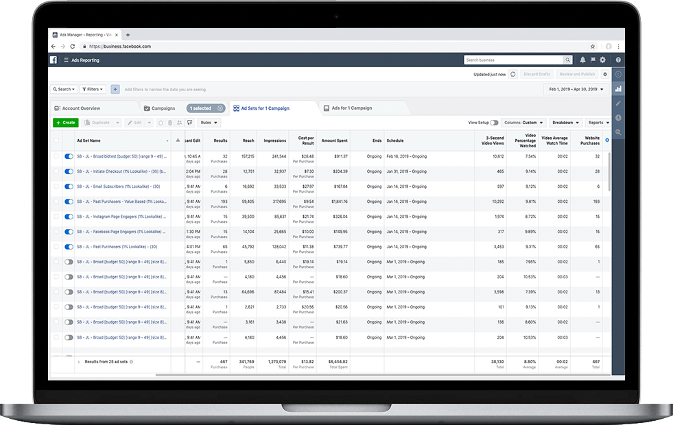Image resolution: width=673 pixels, height=425 pixels.
Task: Open the Search dropdown
Action: point(64,89)
